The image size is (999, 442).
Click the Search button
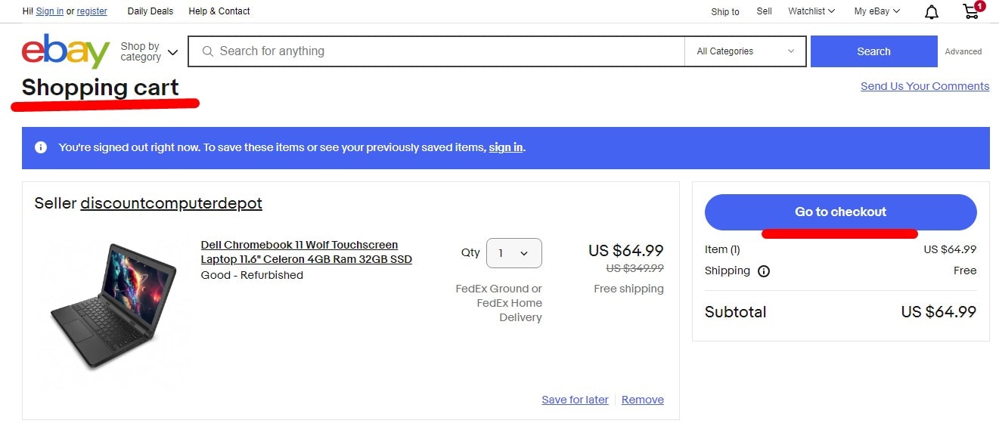[x=873, y=51]
